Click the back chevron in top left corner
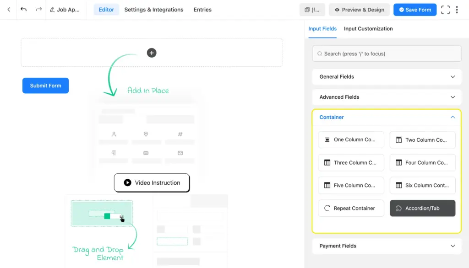469x268 pixels. 8,9
